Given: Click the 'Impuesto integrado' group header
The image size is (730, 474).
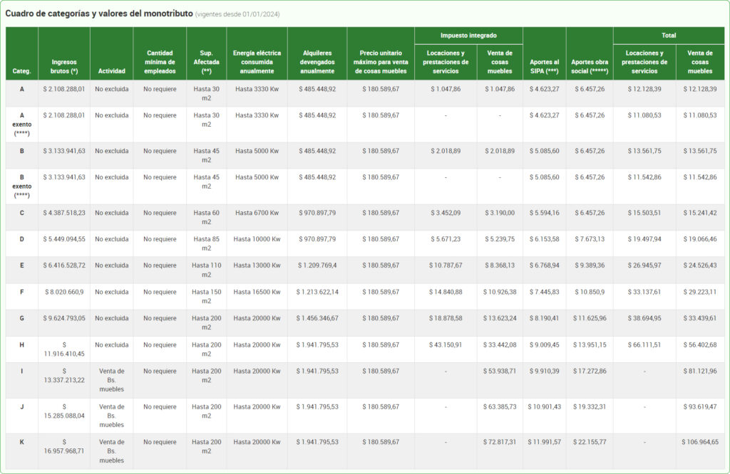Looking at the screenshot, I should [x=468, y=36].
